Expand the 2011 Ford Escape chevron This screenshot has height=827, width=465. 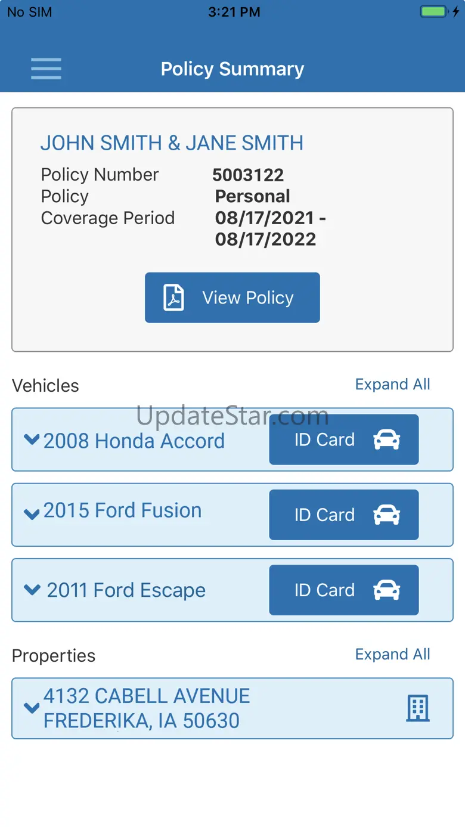click(x=32, y=590)
